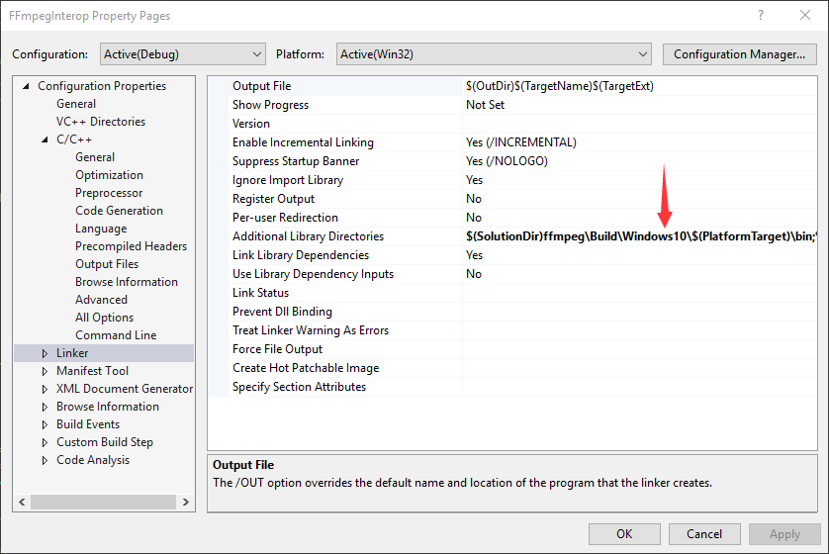The width and height of the screenshot is (829, 554).
Task: Select General under Configuration Properties
Action: pos(76,104)
